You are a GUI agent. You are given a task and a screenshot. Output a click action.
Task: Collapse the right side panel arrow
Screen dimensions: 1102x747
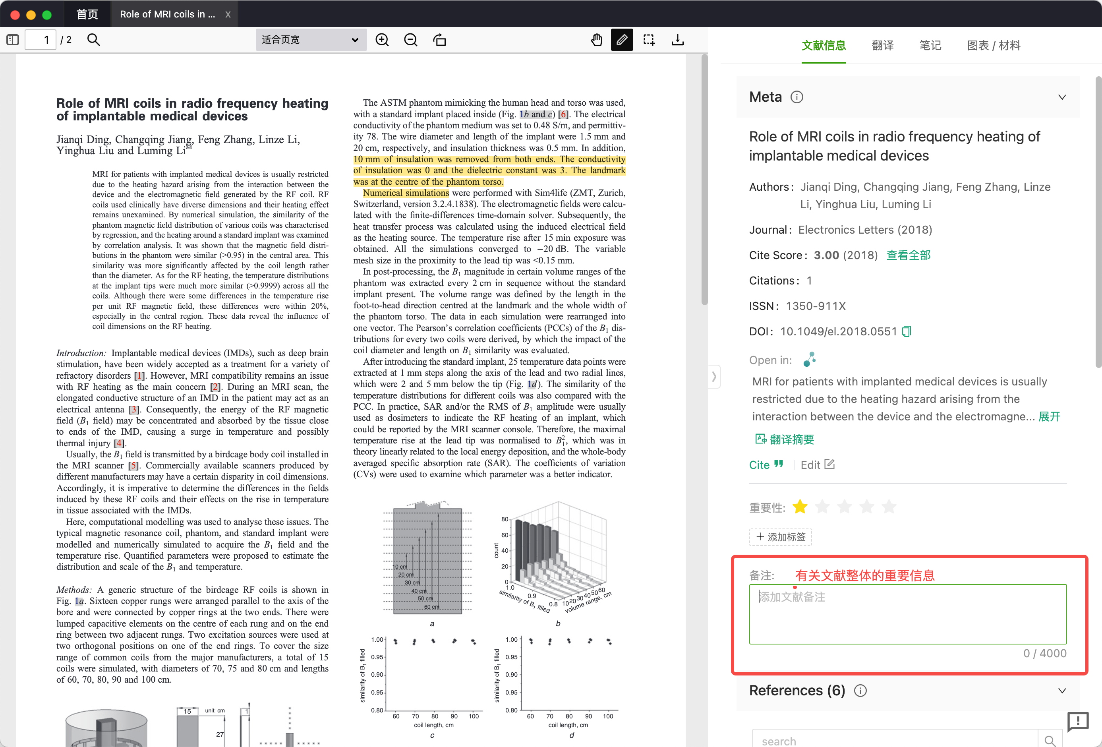714,377
